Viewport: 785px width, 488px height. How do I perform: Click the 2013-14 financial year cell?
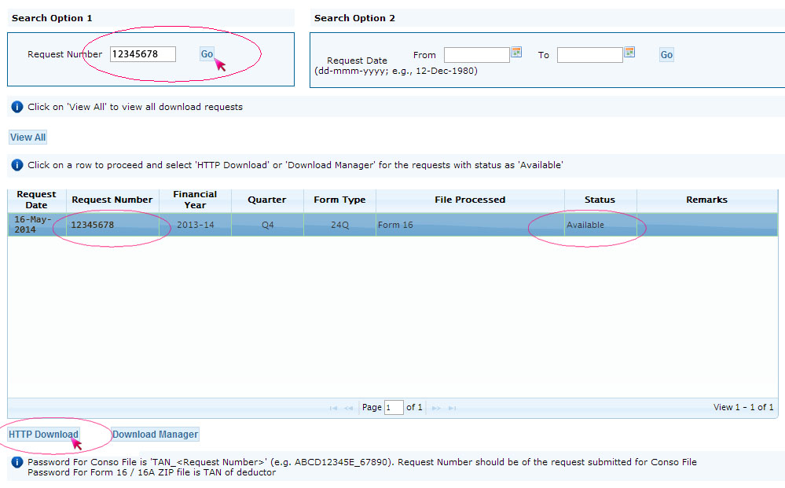195,225
